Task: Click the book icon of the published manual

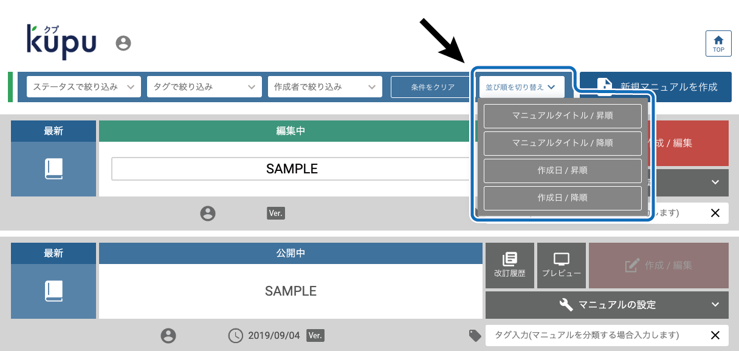Action: click(53, 291)
